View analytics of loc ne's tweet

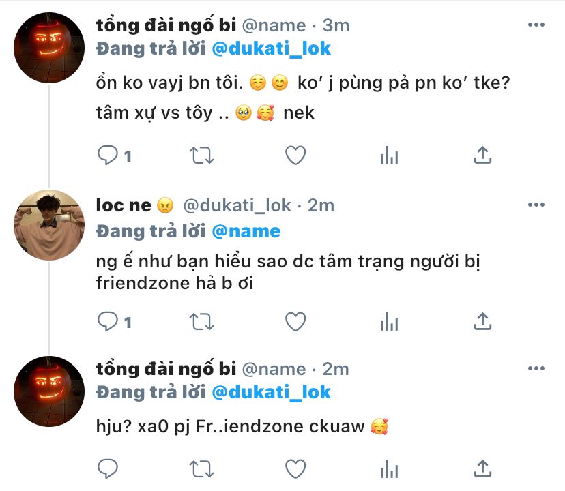(388, 321)
